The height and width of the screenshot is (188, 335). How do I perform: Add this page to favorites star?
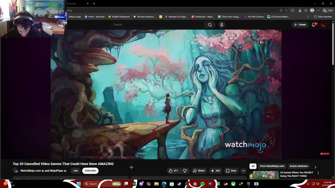[286, 10]
